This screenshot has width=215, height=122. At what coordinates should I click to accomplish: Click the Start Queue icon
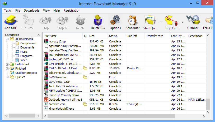150,21
